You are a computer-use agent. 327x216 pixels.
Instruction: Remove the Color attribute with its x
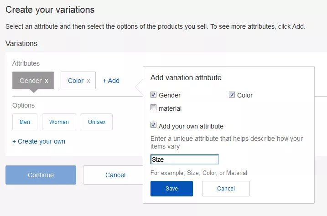coord(88,81)
